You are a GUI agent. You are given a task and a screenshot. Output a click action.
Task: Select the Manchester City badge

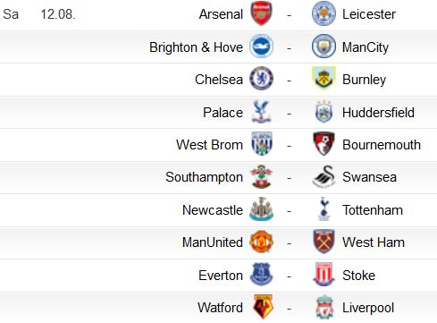324,47
